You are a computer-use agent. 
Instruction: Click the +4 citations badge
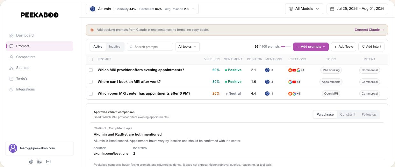point(299,82)
